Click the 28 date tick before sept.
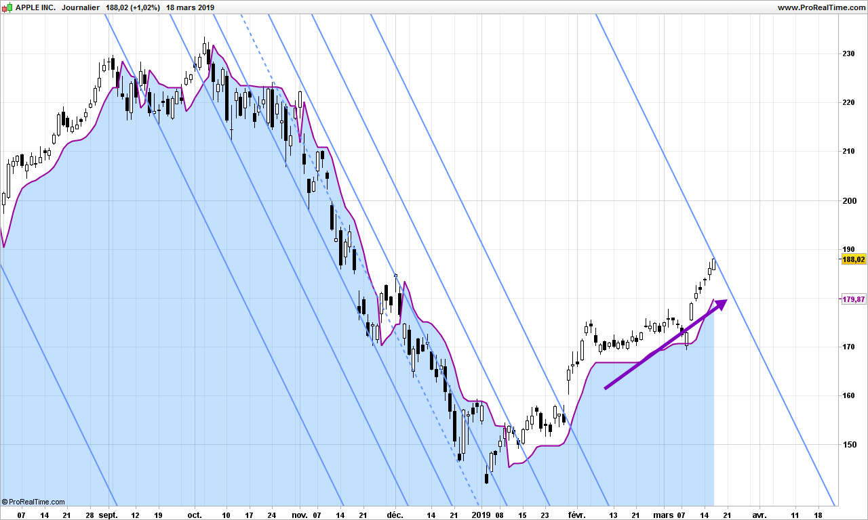Viewport: 868px width, 520px height. click(x=90, y=515)
